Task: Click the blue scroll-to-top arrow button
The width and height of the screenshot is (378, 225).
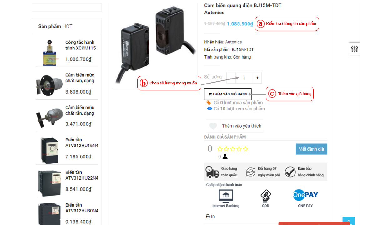Action: 349,221
